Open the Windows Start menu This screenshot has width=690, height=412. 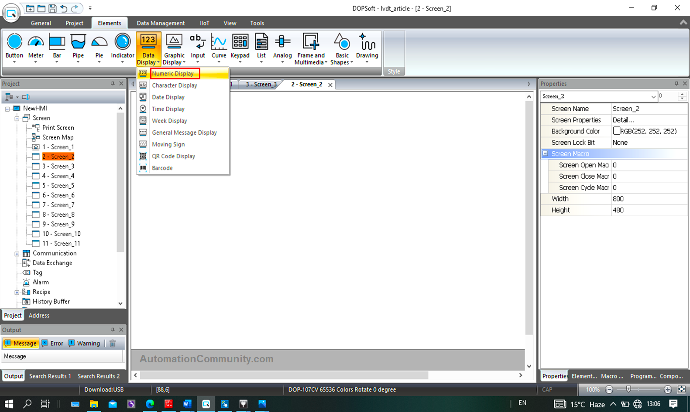[x=9, y=404]
